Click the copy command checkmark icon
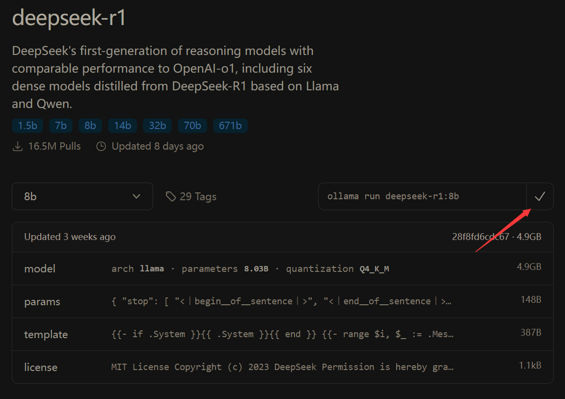The height and width of the screenshot is (399, 565). (x=540, y=196)
